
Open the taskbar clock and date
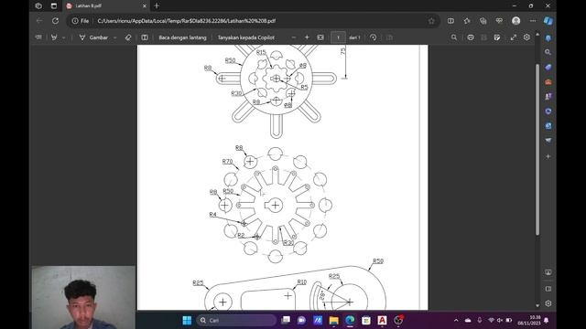529,320
